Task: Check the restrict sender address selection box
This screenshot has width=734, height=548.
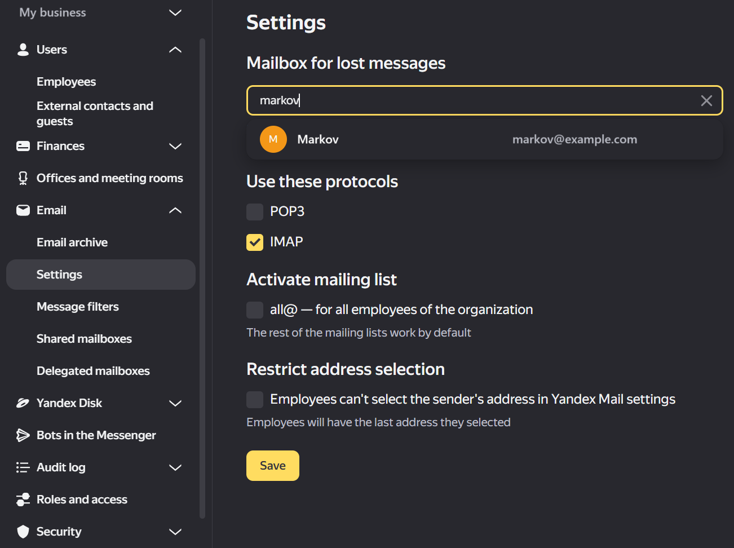Action: point(255,400)
